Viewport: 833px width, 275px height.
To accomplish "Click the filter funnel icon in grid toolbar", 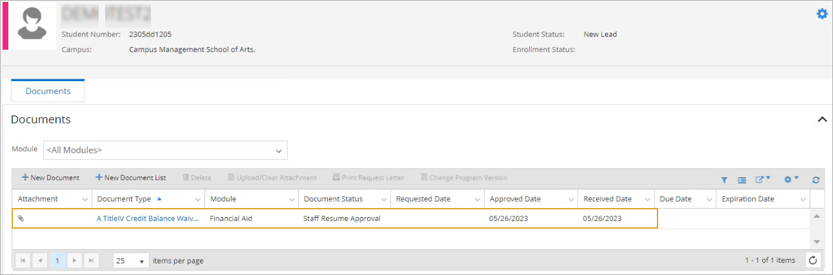I will point(724,180).
